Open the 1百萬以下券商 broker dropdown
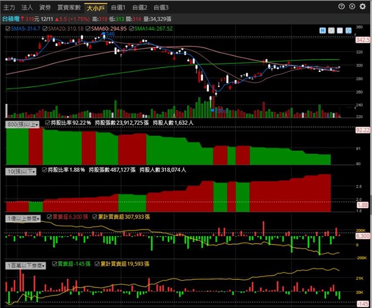 [24, 265]
